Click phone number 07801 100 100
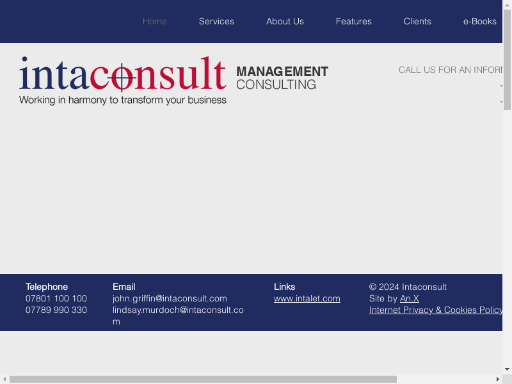The width and height of the screenshot is (512, 384). (x=56, y=298)
